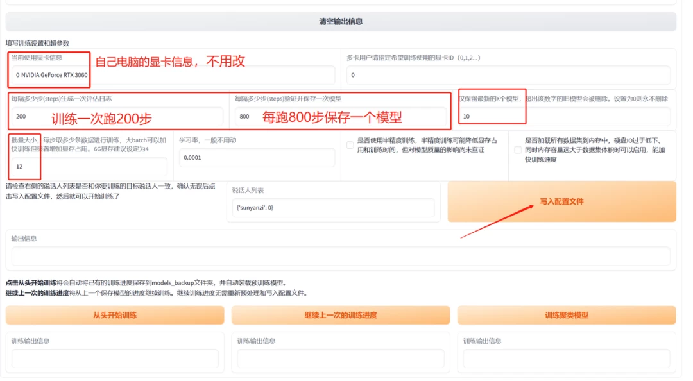Enable the 半精度训练 half-precision checkbox
The image size is (693, 381).
[350, 145]
